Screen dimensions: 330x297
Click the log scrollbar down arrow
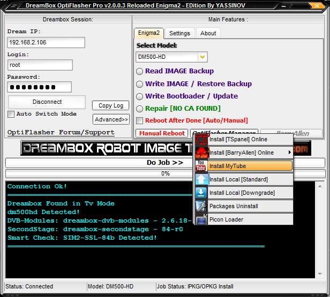(x=320, y=273)
